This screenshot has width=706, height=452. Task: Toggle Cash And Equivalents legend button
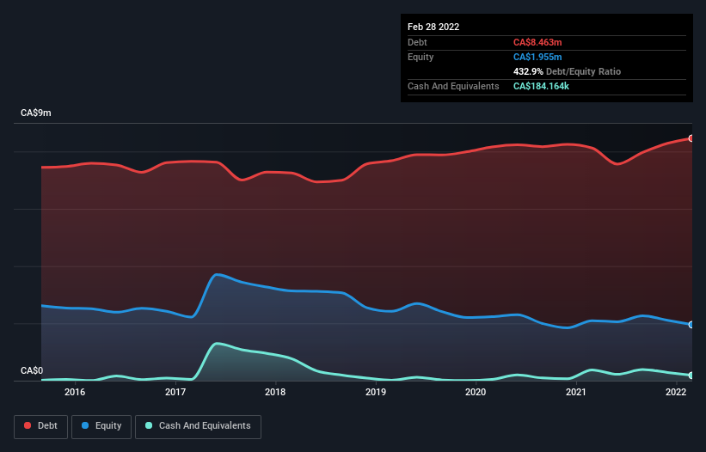[x=198, y=426]
